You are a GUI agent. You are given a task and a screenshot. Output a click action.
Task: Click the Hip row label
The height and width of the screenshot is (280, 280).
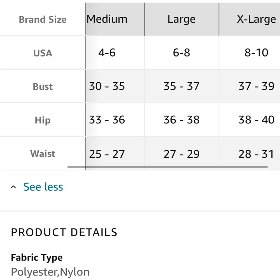(x=43, y=120)
